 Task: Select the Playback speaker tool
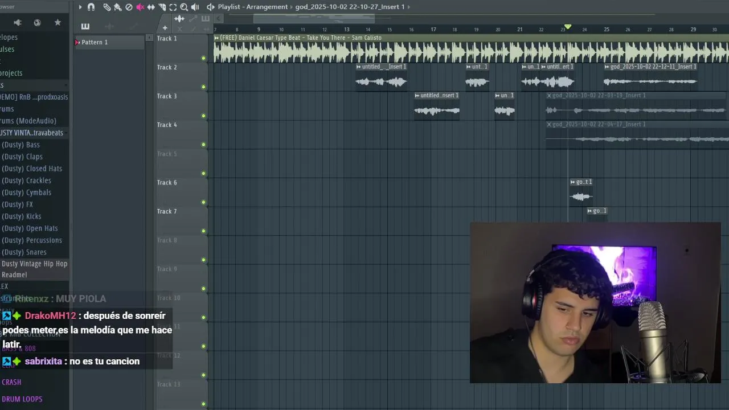(195, 7)
